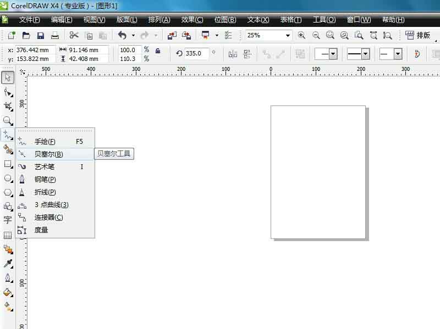Open the 版面(L) menu
The width and height of the screenshot is (440, 329).
pos(127,20)
